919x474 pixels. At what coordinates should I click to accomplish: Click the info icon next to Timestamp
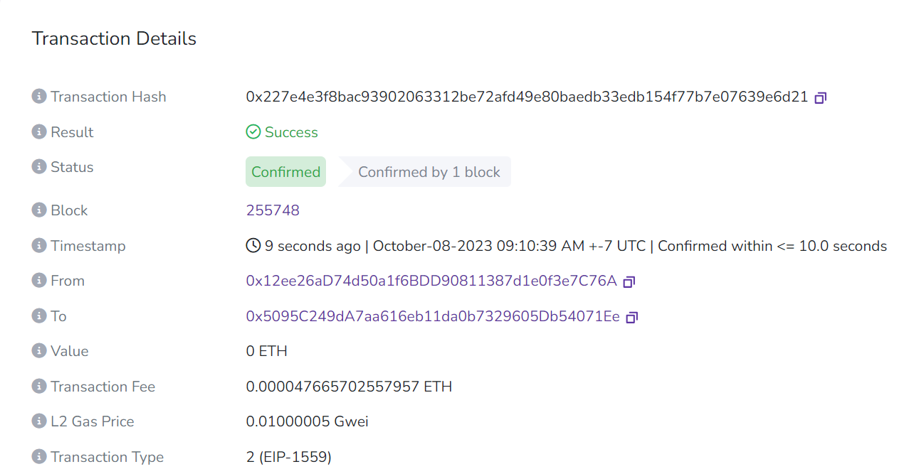coord(38,245)
